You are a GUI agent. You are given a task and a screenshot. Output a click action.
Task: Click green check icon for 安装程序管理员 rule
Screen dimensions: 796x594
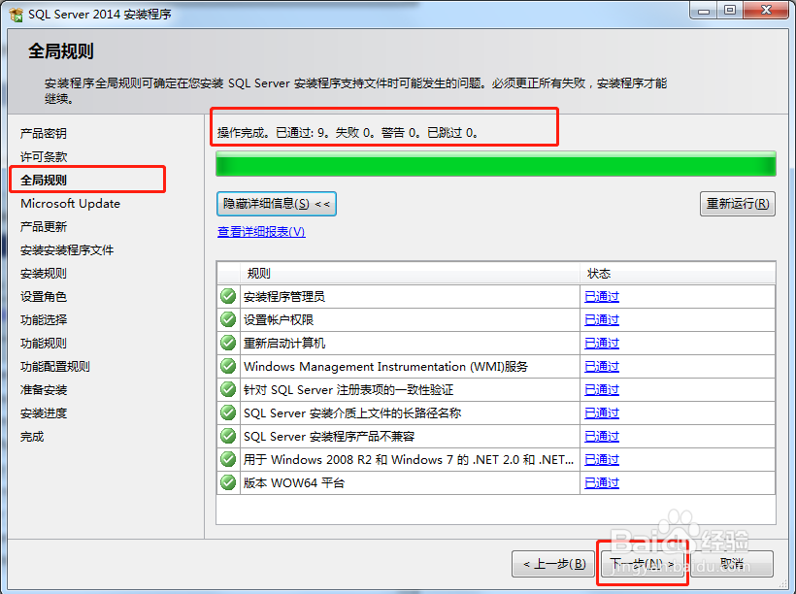228,296
